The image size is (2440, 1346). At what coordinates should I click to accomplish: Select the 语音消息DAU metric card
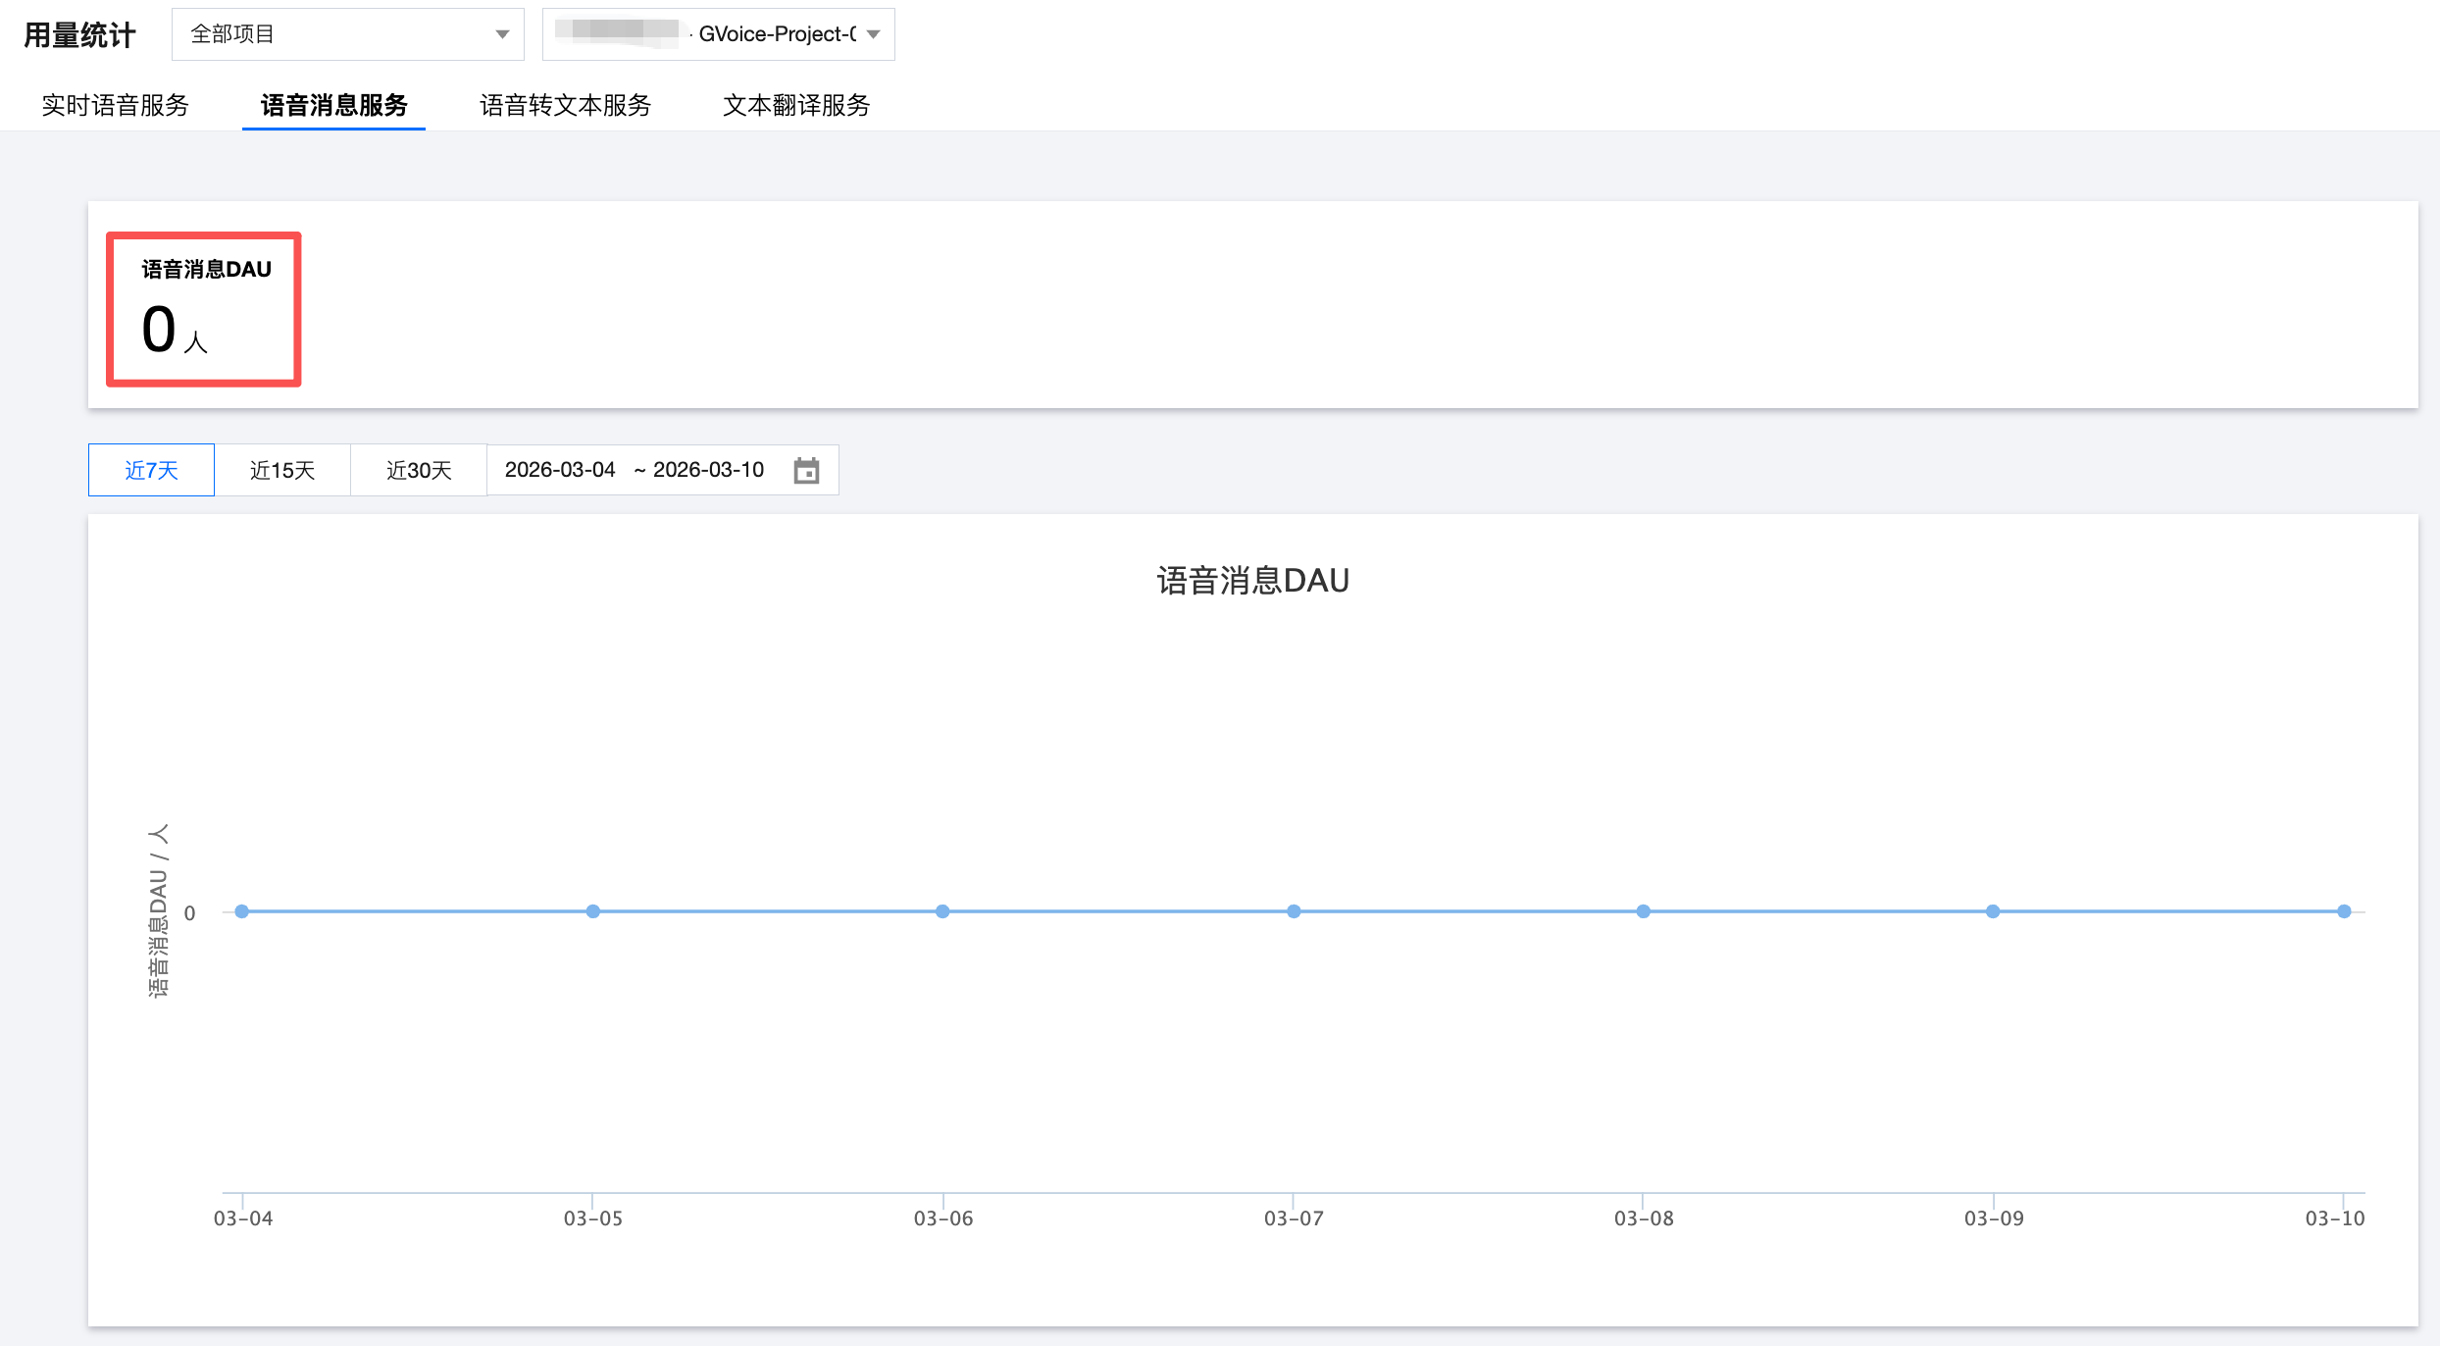pyautogui.click(x=204, y=309)
